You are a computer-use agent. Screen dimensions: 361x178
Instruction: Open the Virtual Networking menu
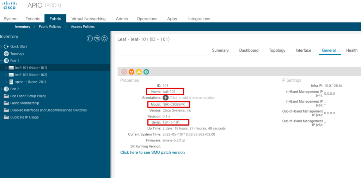[88, 19]
